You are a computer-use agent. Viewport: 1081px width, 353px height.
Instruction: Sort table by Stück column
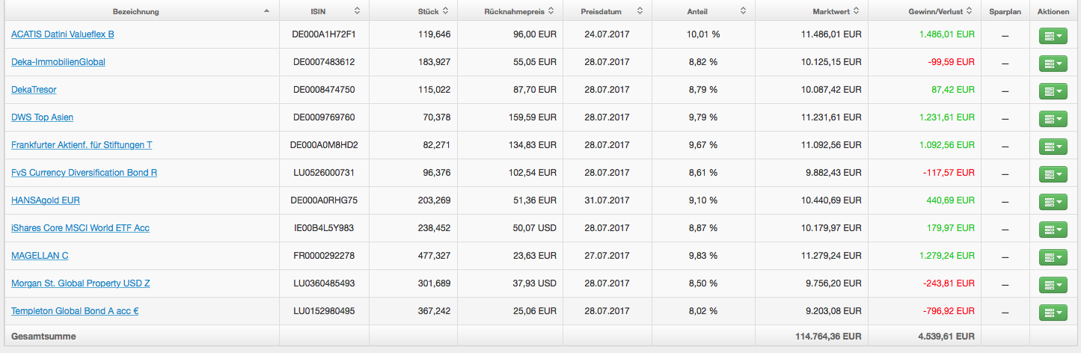[413, 11]
